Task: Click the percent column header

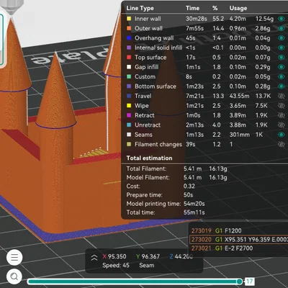Action: 215,8
